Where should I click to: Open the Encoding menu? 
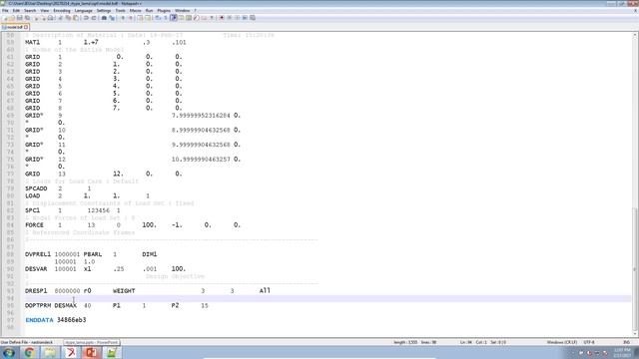(62, 11)
